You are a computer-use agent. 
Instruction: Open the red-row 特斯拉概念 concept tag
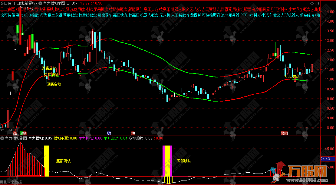(x=118, y=9)
